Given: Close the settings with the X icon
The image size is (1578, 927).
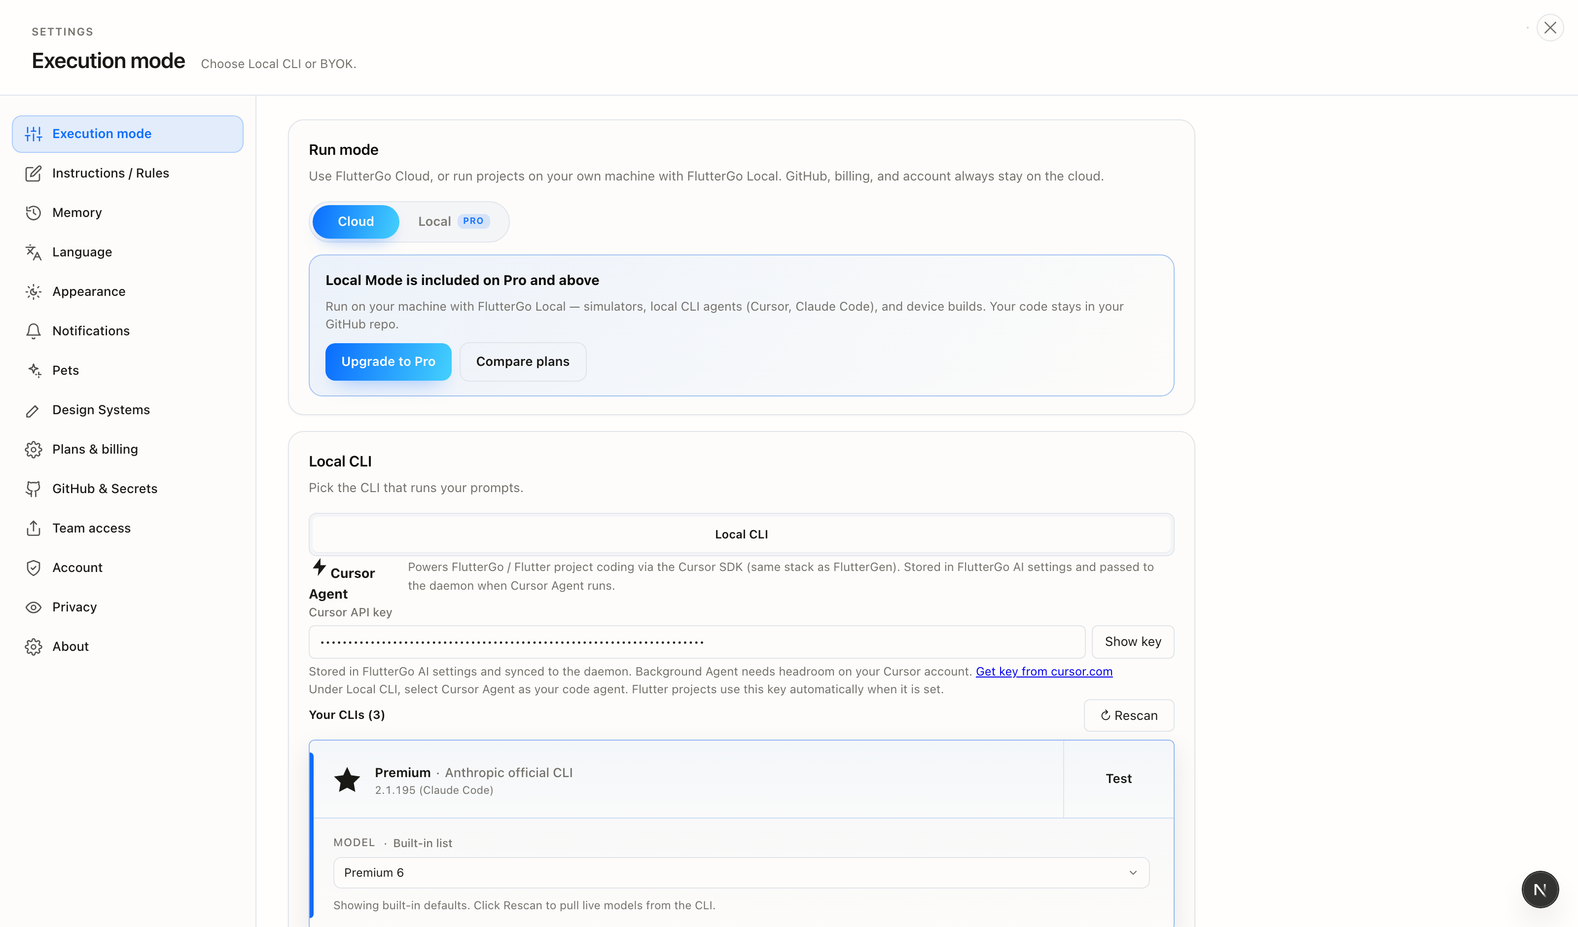Looking at the screenshot, I should click(1550, 28).
